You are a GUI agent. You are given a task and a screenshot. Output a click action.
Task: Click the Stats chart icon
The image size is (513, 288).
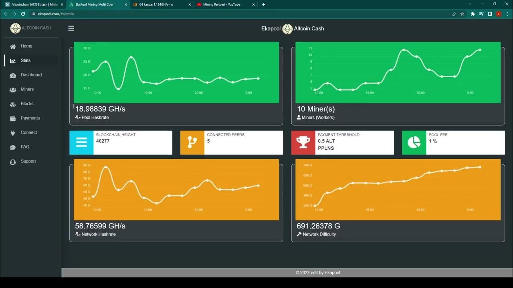click(13, 61)
